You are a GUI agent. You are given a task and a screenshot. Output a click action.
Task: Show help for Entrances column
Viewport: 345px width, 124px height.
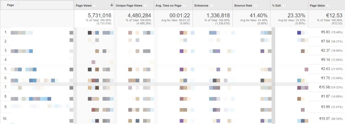(x=212, y=5)
